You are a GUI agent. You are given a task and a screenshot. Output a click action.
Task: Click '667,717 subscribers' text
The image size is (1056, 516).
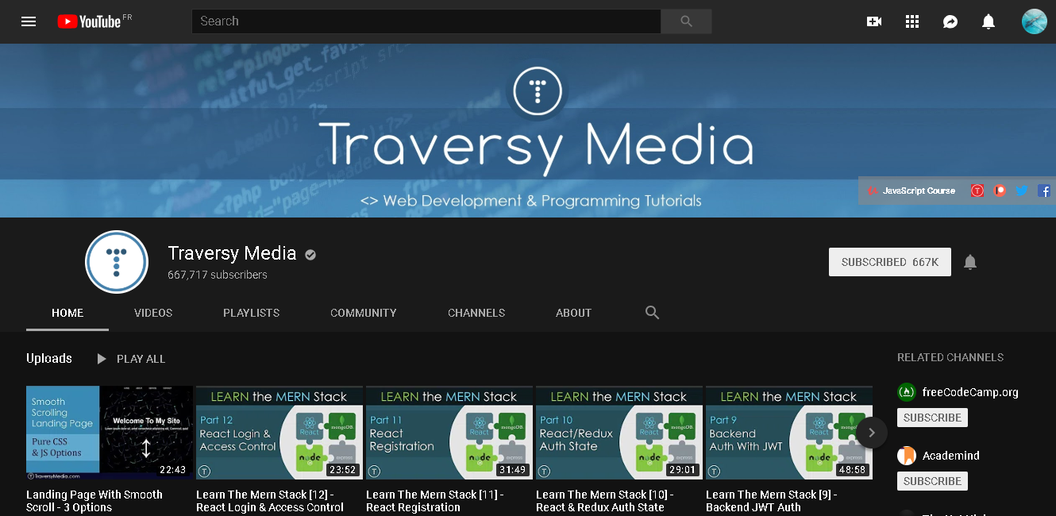pyautogui.click(x=218, y=275)
